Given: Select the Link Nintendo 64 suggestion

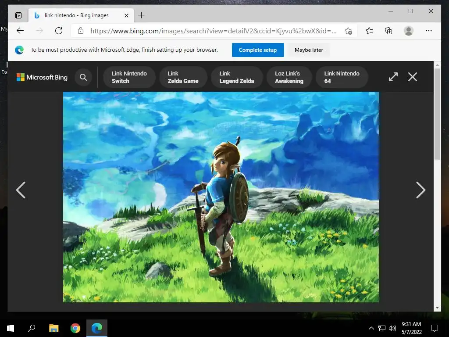Looking at the screenshot, I should [x=342, y=77].
